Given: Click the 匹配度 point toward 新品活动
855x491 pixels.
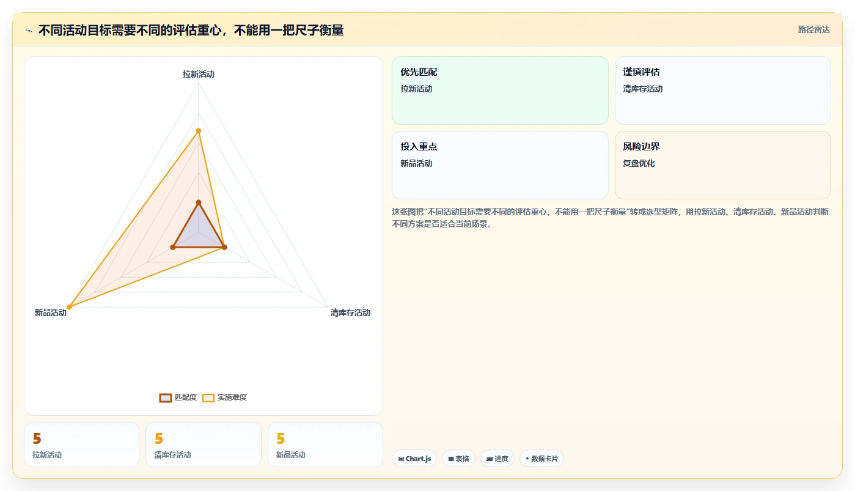Looking at the screenshot, I should [173, 247].
